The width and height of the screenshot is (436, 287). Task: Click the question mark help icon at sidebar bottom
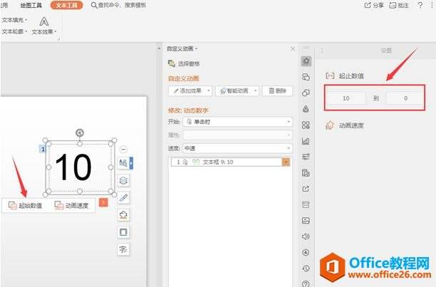(306, 284)
